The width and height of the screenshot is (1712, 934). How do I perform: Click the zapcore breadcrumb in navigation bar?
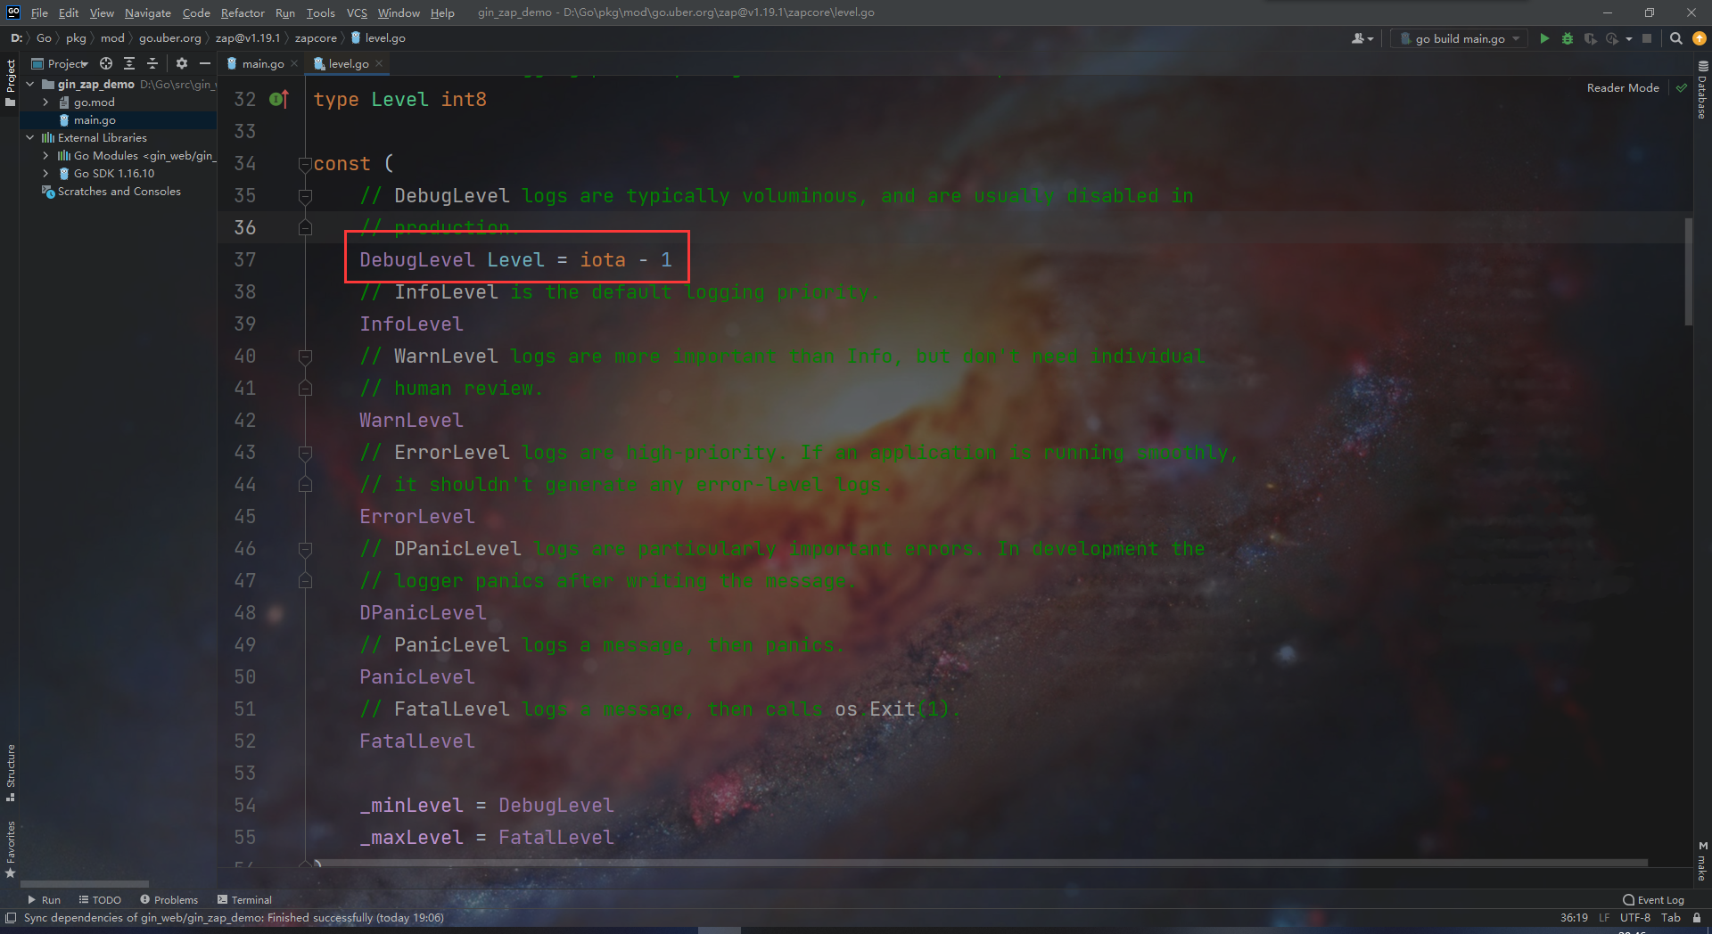point(316,38)
